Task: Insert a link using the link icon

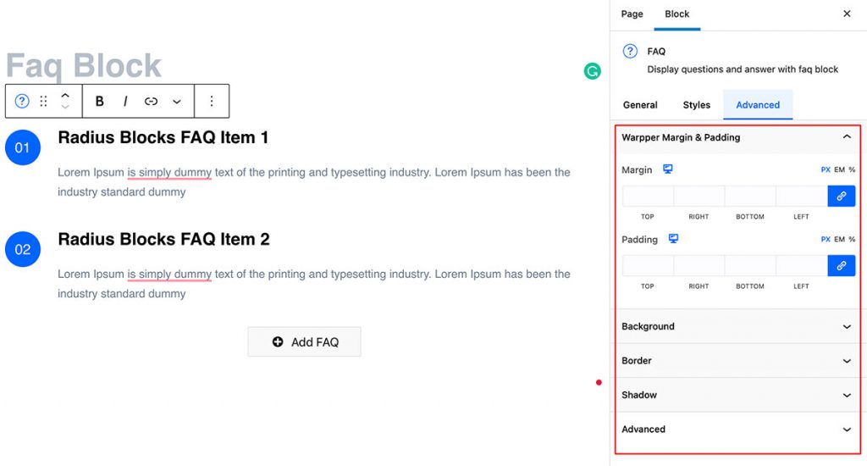Action: [x=151, y=102]
